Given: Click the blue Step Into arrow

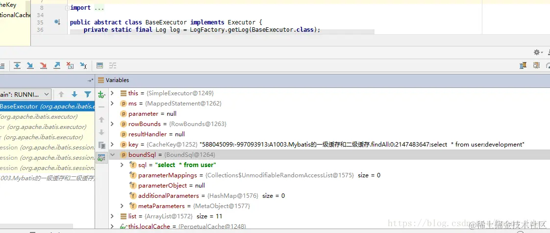Looking at the screenshot, I should pyautogui.click(x=30, y=65).
